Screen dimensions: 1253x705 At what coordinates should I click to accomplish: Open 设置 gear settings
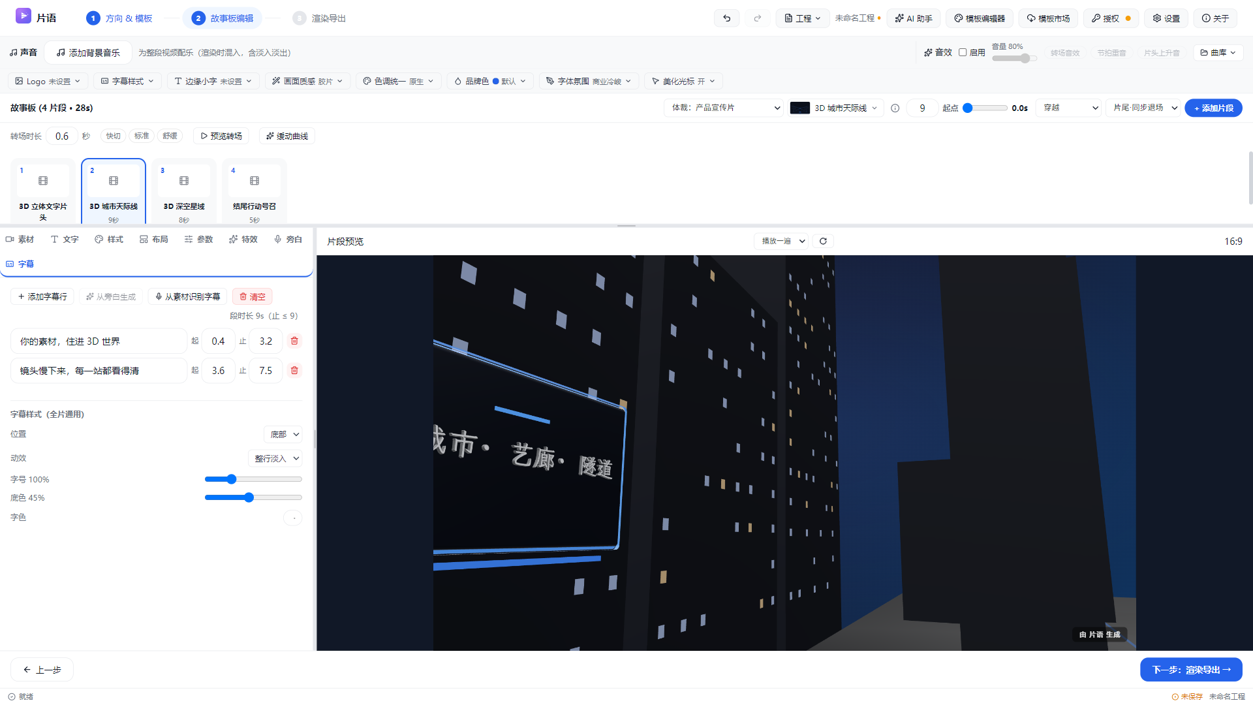point(1166,18)
